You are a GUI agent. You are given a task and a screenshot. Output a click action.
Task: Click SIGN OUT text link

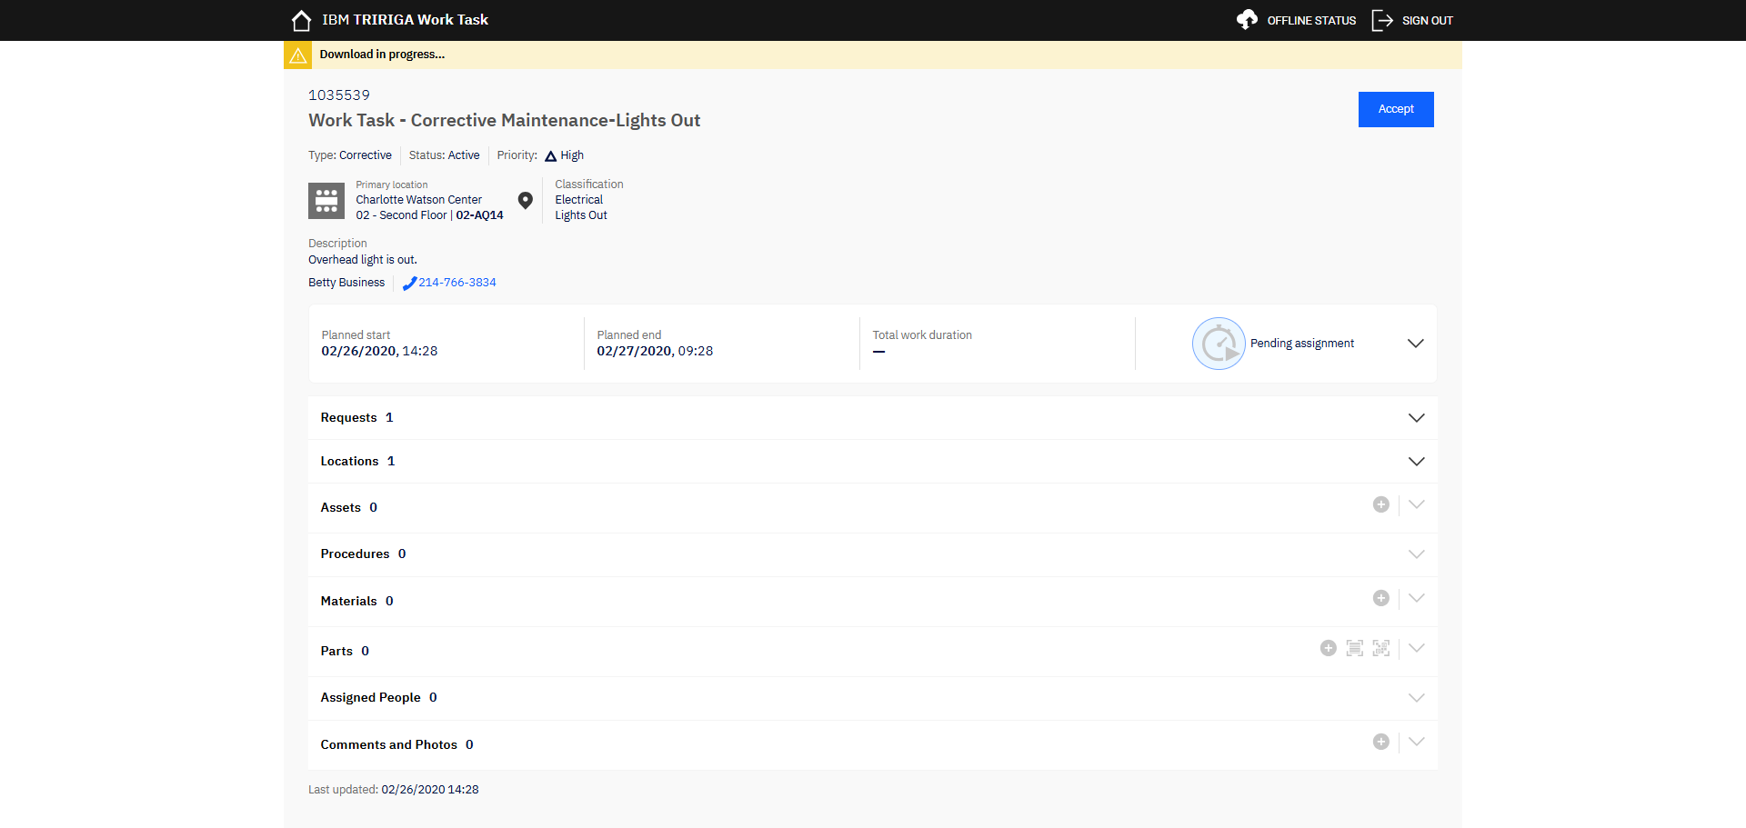coord(1427,20)
